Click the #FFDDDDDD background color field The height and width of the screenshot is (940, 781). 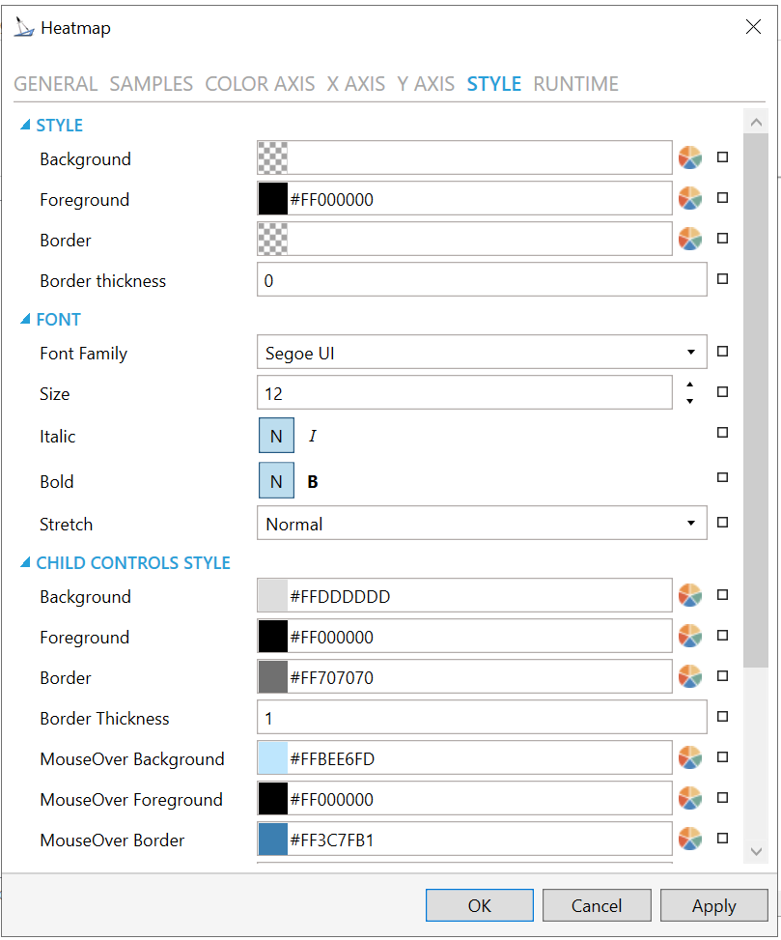pos(464,595)
